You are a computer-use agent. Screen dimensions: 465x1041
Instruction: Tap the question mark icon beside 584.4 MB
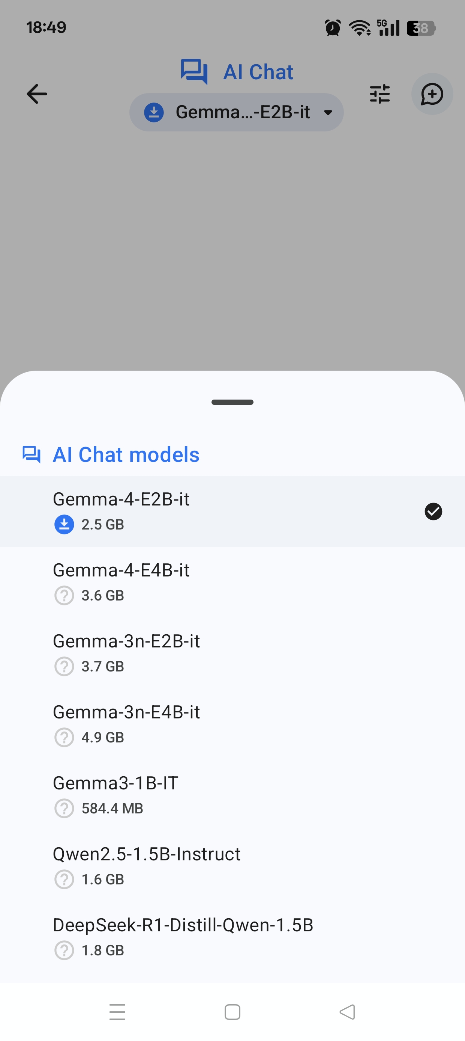[x=64, y=809]
